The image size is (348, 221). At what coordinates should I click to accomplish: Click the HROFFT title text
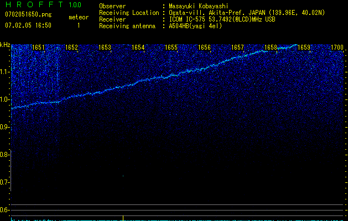click(x=34, y=4)
